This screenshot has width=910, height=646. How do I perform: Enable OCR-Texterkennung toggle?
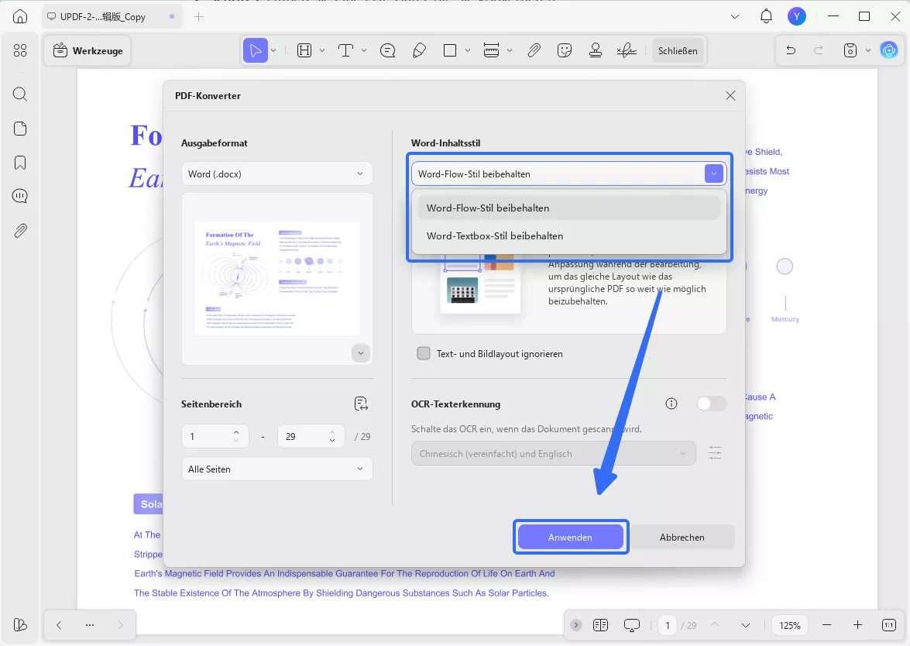tap(711, 403)
